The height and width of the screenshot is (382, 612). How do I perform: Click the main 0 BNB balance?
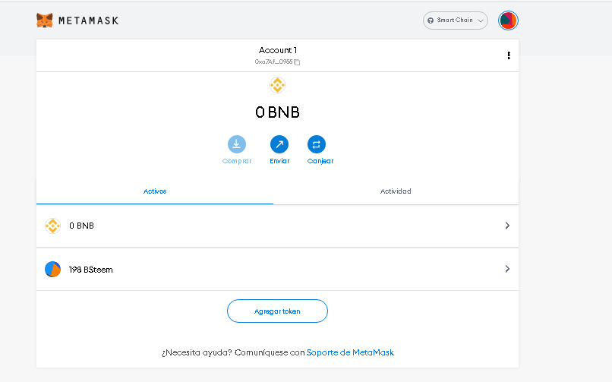(x=277, y=112)
